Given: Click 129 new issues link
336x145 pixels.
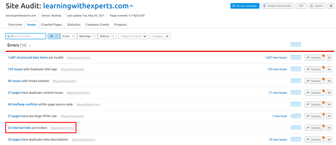Looking at the screenshot, I should pyautogui.click(x=277, y=69).
